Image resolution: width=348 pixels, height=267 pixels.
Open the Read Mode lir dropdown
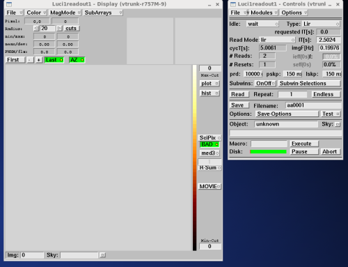coord(277,40)
